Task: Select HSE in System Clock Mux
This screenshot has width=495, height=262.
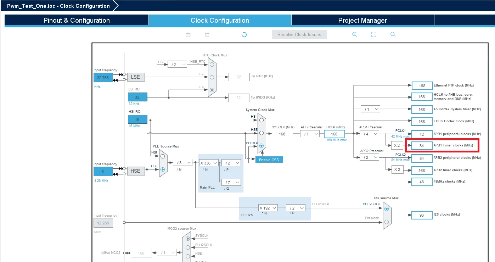Action: pyautogui.click(x=261, y=133)
